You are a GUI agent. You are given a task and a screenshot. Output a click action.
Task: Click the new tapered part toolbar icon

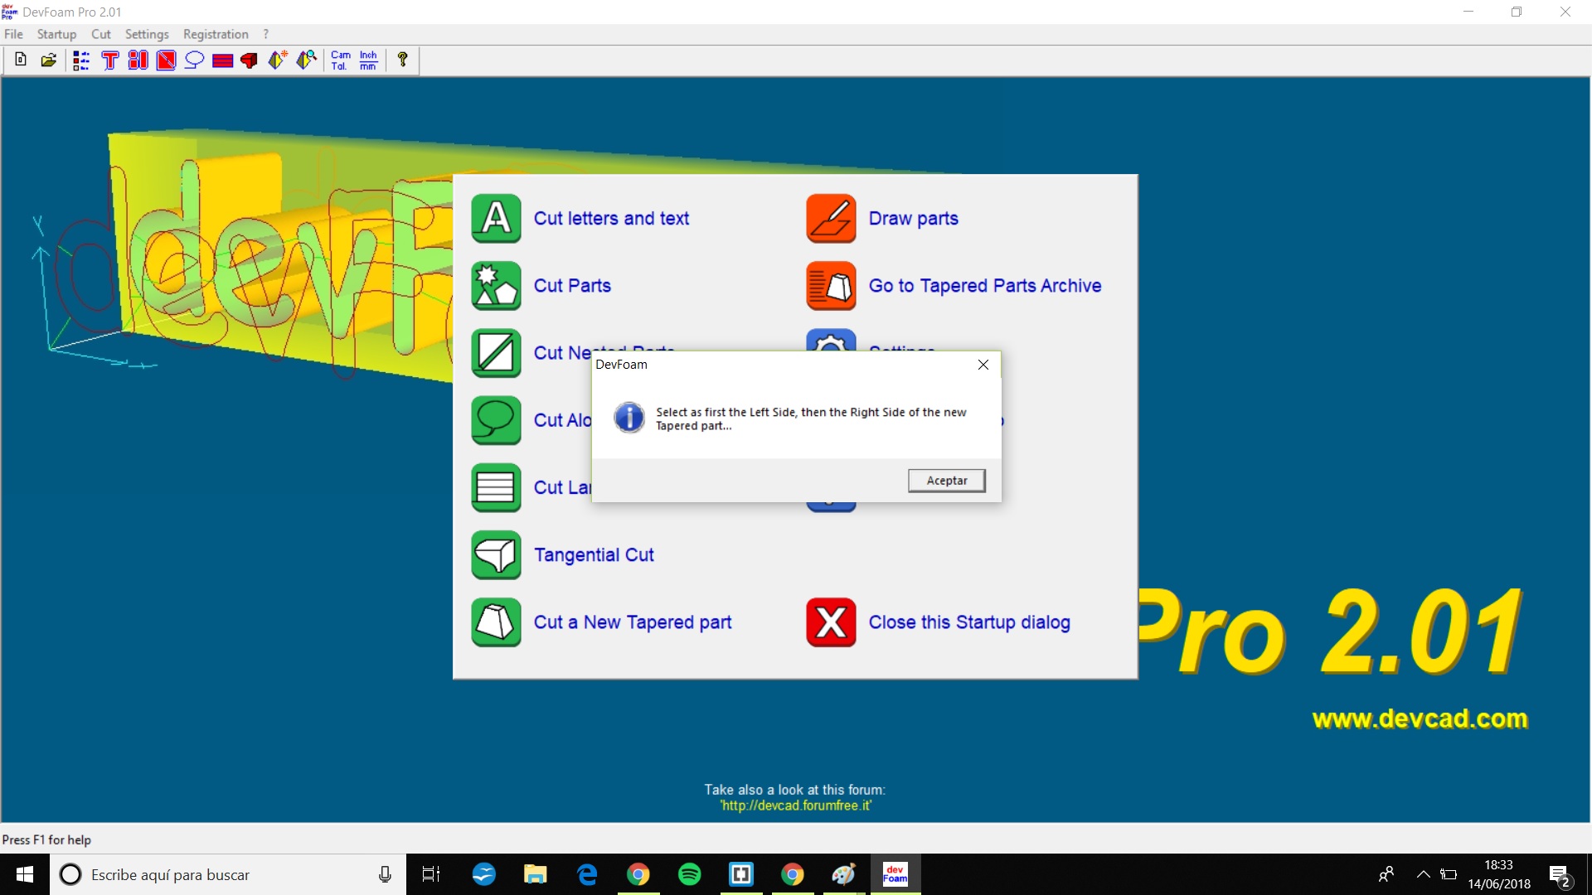(x=278, y=60)
